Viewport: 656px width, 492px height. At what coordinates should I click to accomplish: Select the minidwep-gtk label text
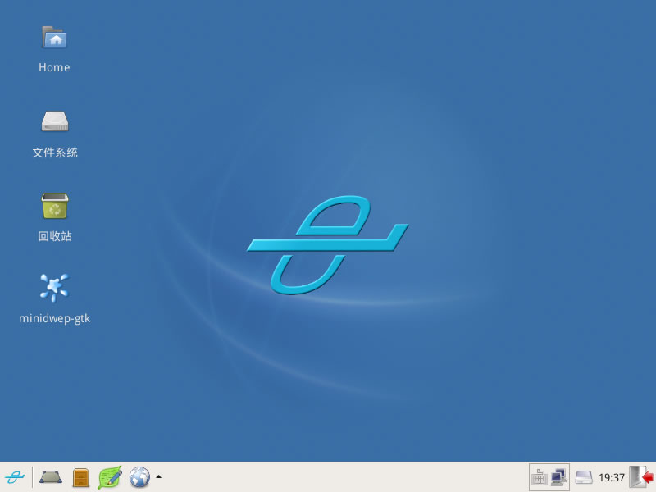54,318
